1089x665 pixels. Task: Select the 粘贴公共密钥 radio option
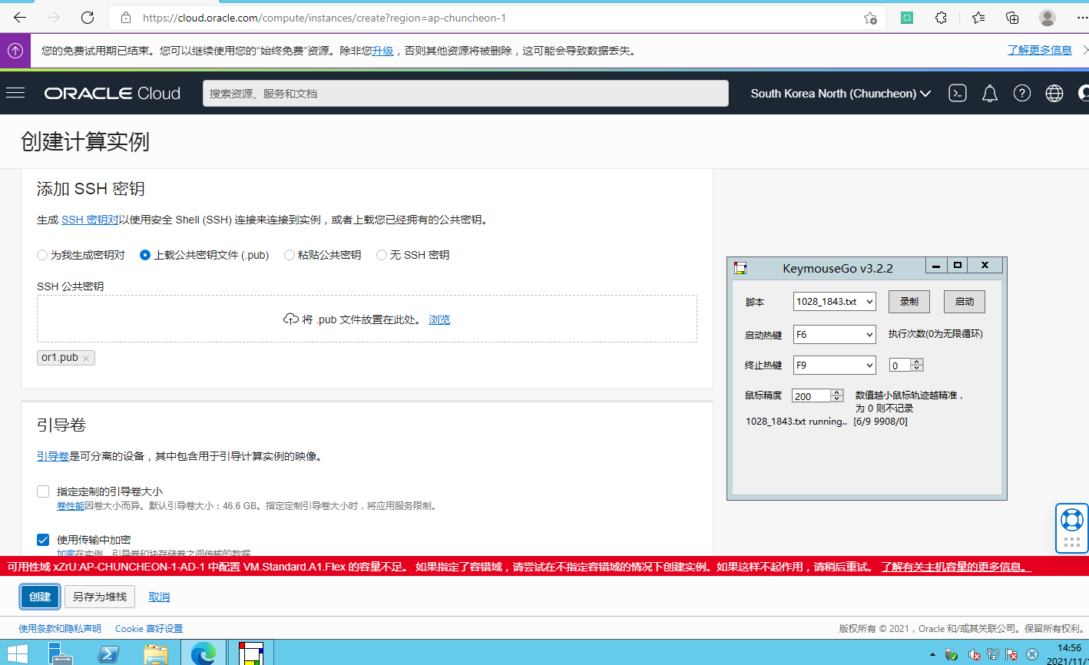coord(290,255)
